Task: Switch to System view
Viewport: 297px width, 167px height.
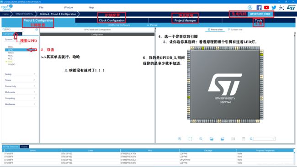Action: pos(235,30)
